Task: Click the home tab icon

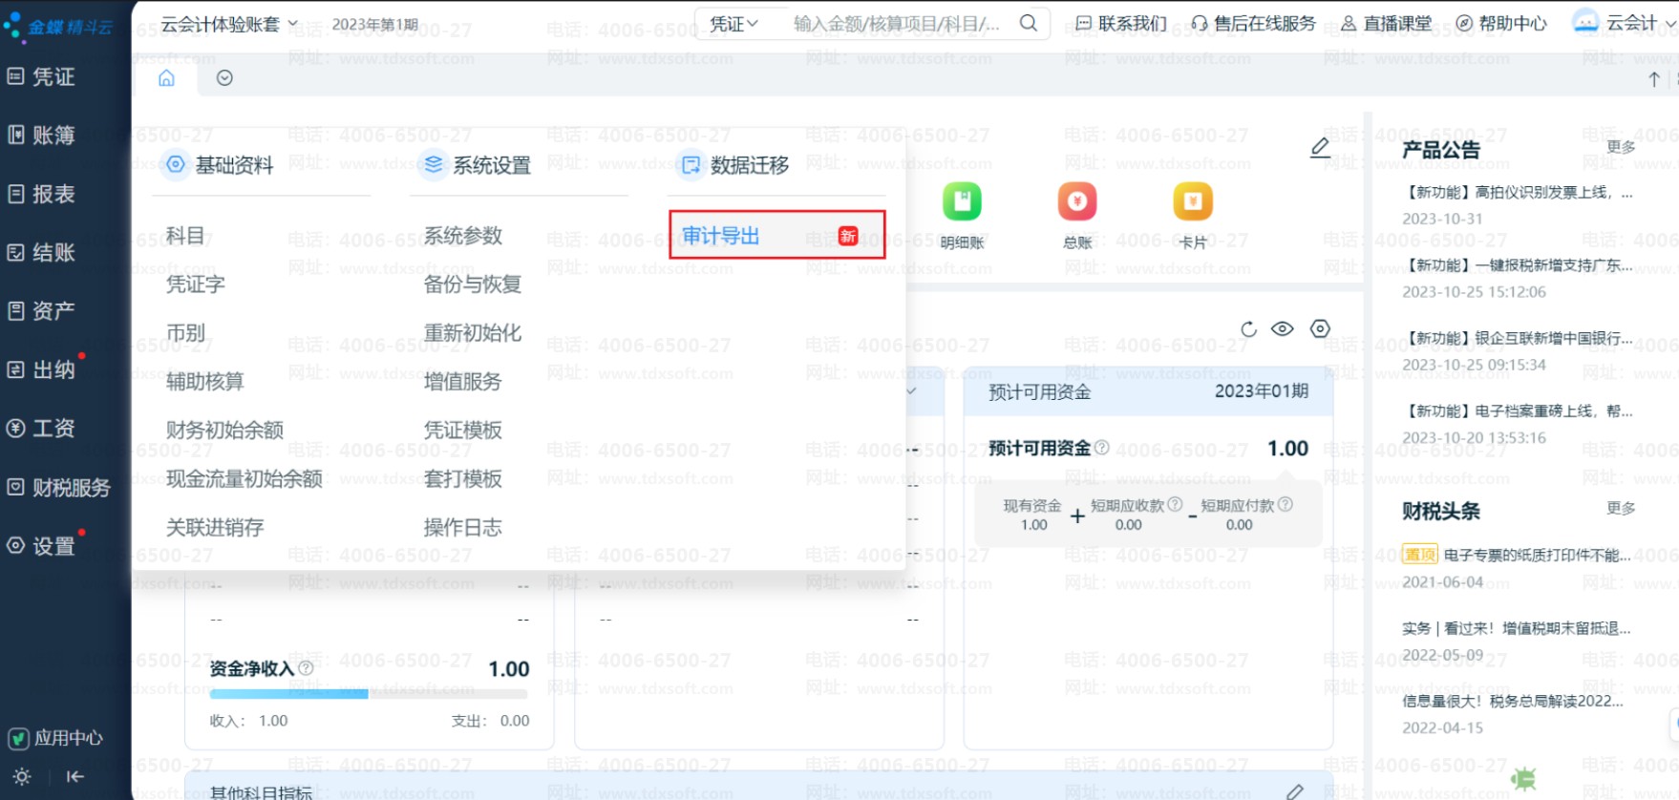Action: click(166, 78)
